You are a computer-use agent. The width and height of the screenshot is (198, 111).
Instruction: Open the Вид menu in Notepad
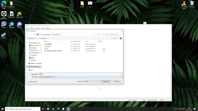(43, 28)
